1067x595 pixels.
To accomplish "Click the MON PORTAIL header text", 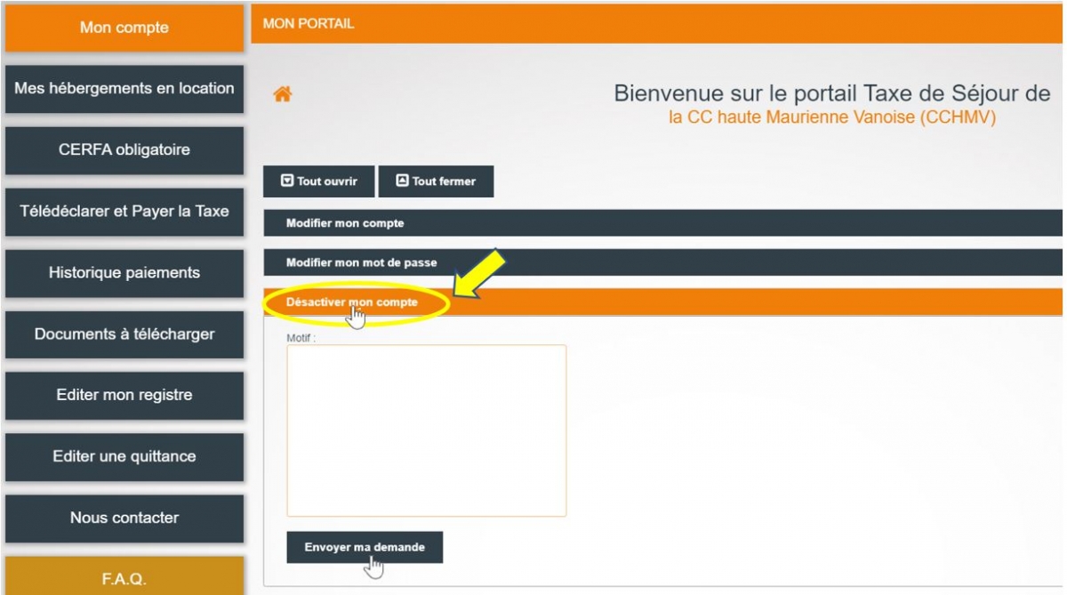I will (309, 24).
